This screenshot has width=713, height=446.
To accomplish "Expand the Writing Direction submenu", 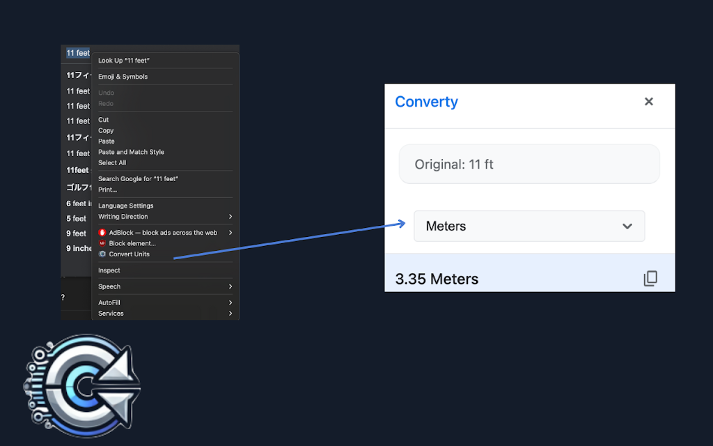I will coord(165,217).
